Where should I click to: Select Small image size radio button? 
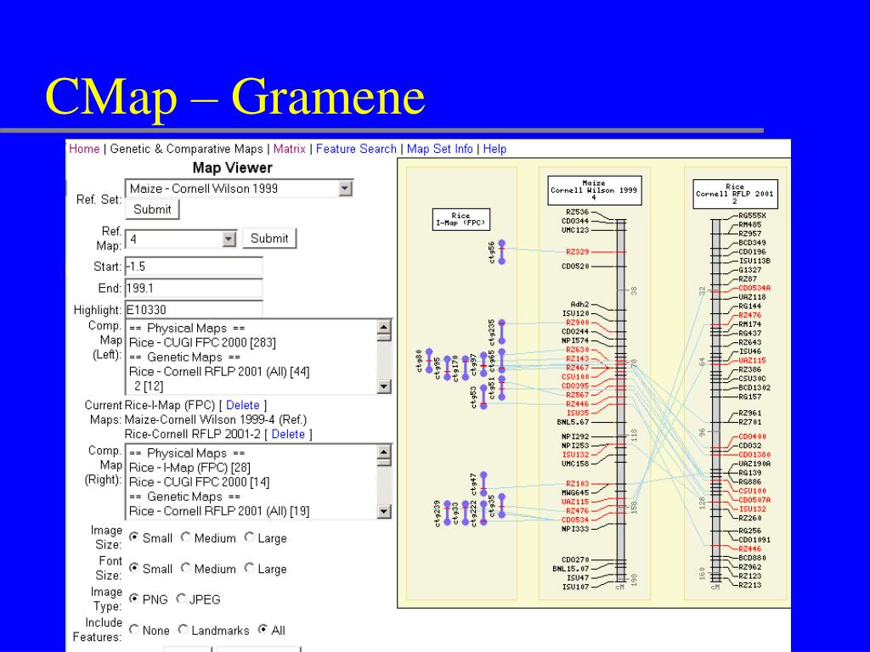click(133, 537)
